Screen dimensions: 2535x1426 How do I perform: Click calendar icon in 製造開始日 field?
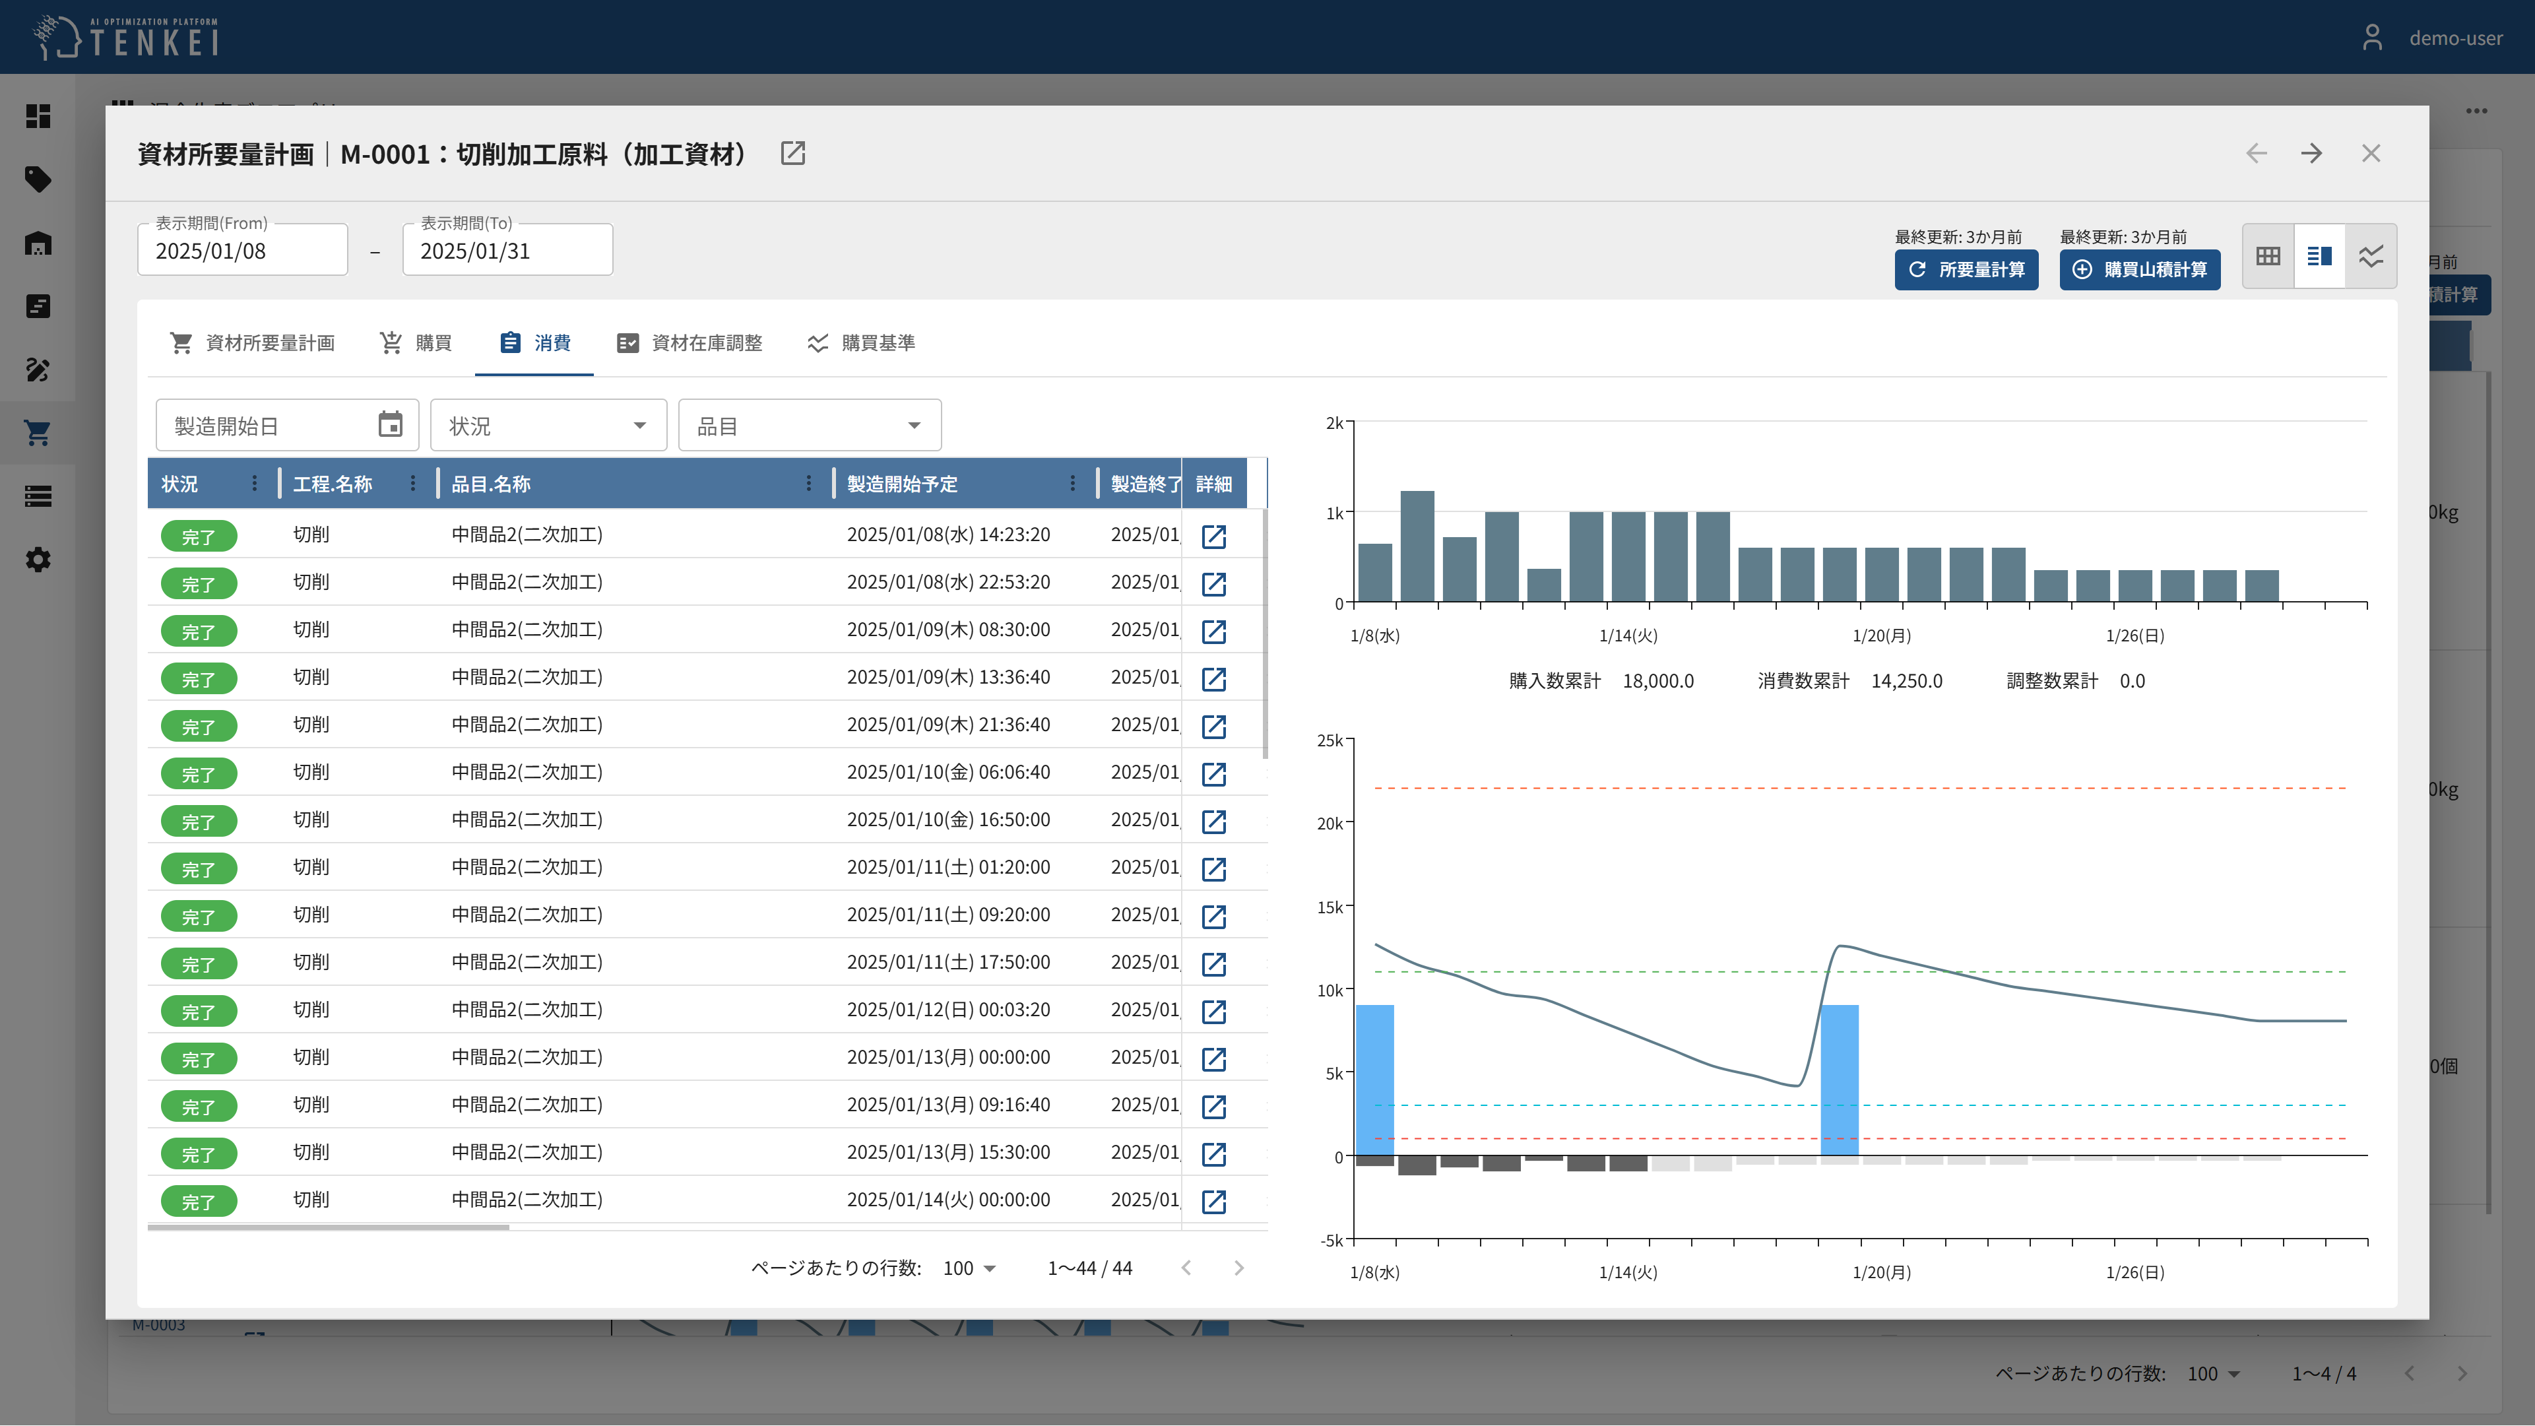coord(391,425)
